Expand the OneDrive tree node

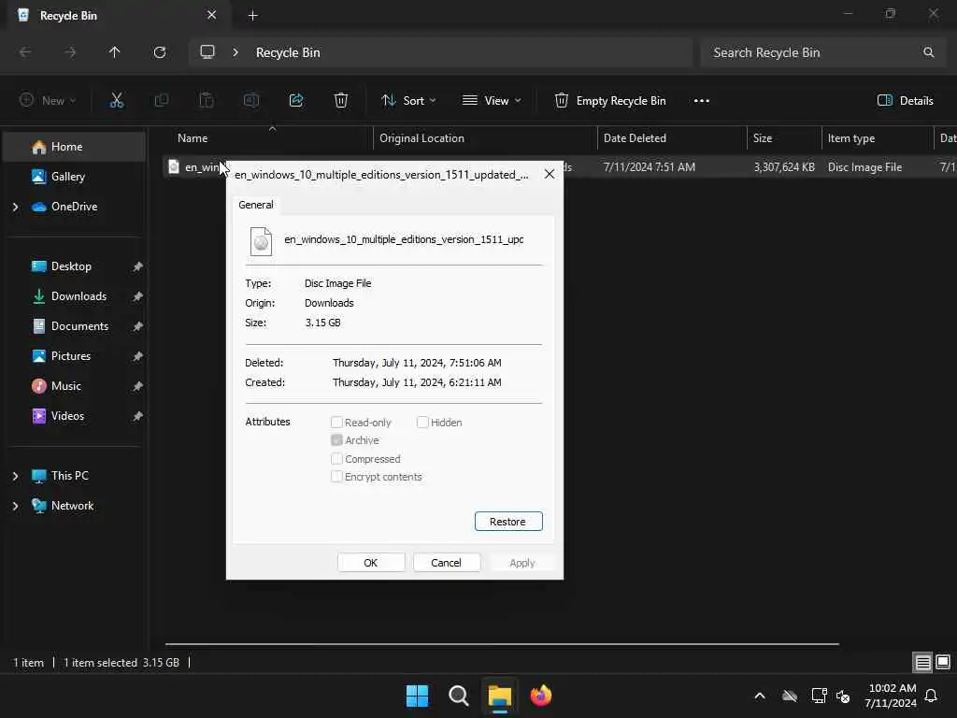coord(16,207)
